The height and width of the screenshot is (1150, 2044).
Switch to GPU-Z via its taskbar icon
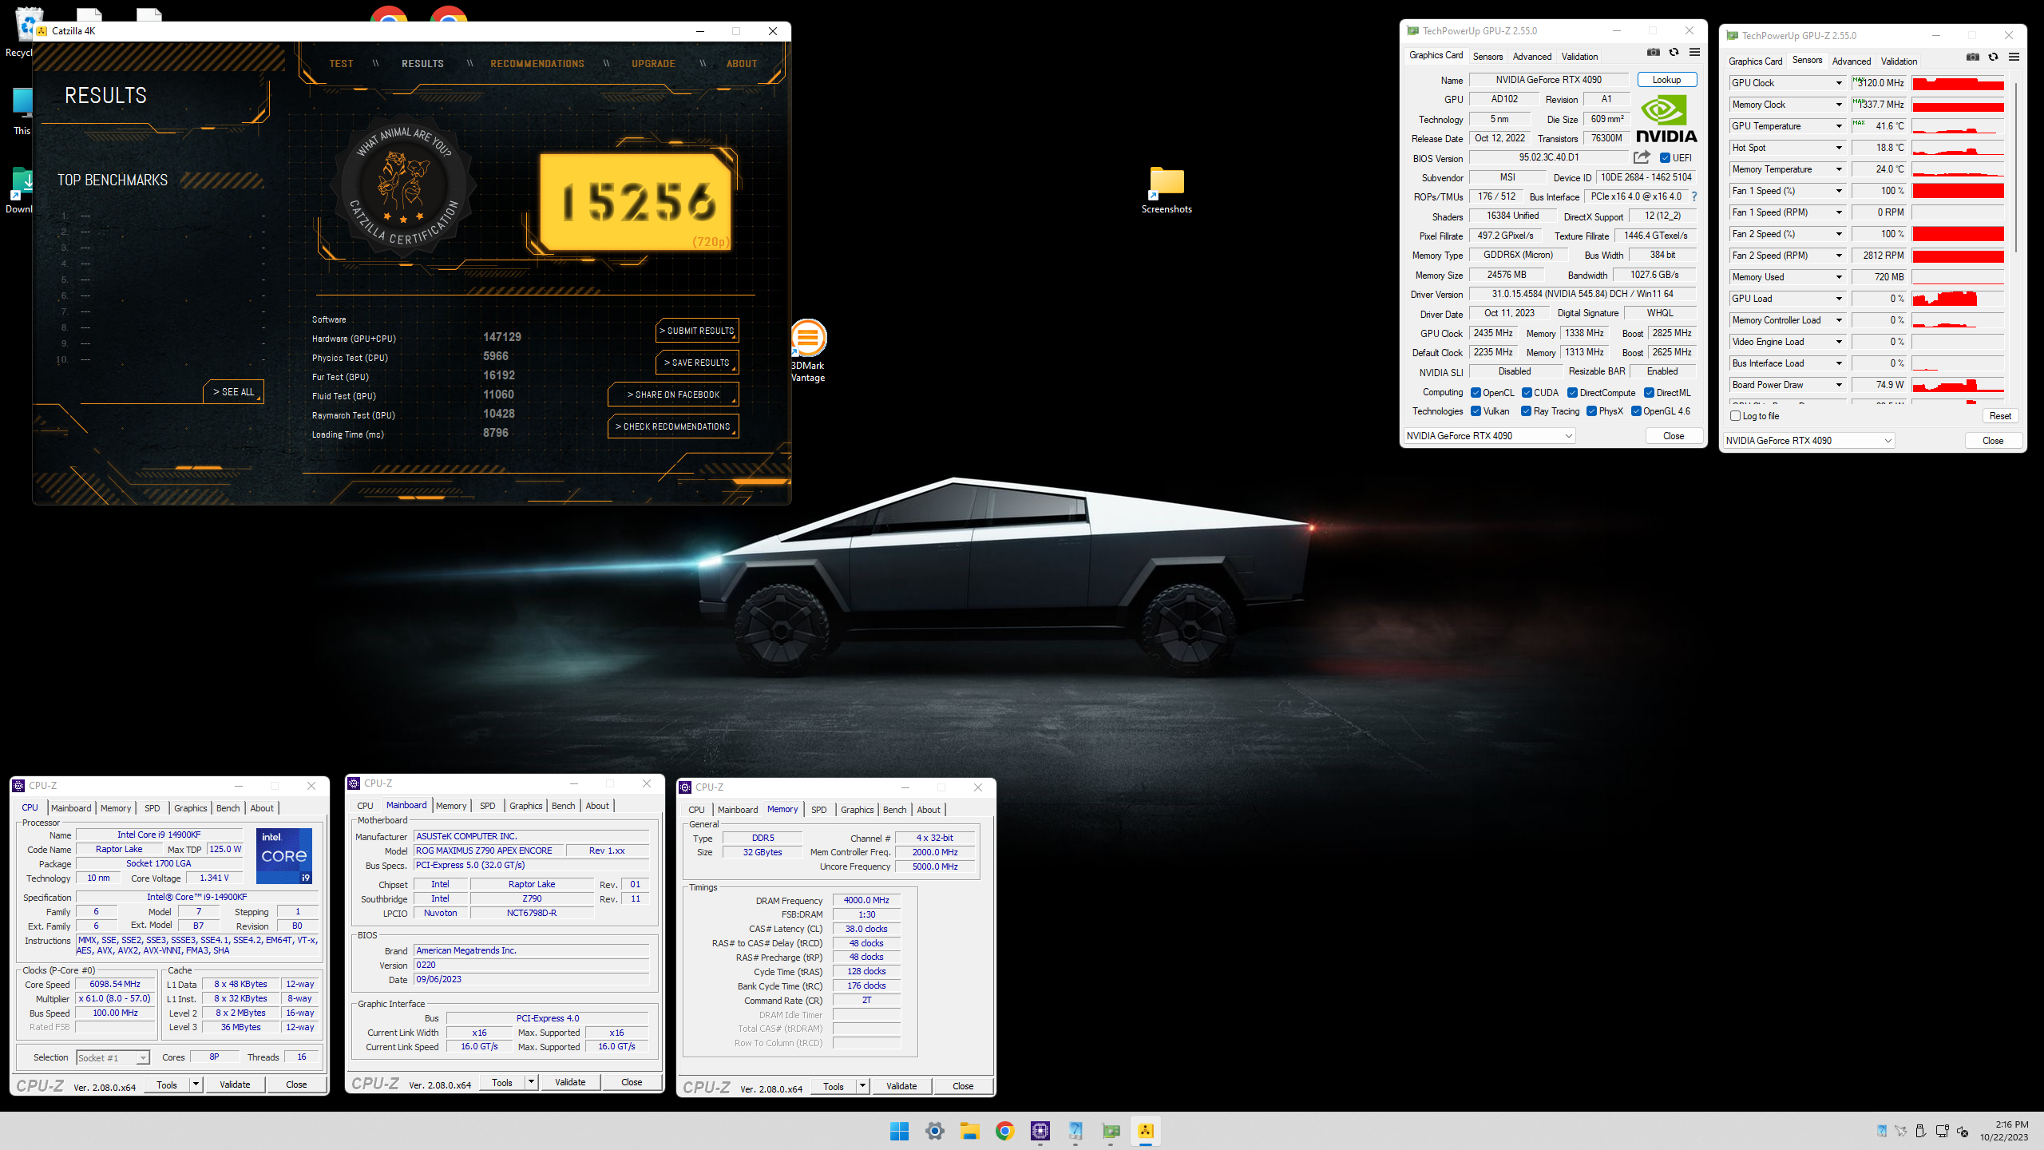click(x=1111, y=1131)
